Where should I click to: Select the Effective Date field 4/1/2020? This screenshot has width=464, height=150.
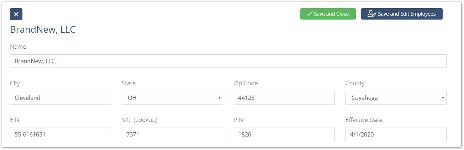pos(396,134)
